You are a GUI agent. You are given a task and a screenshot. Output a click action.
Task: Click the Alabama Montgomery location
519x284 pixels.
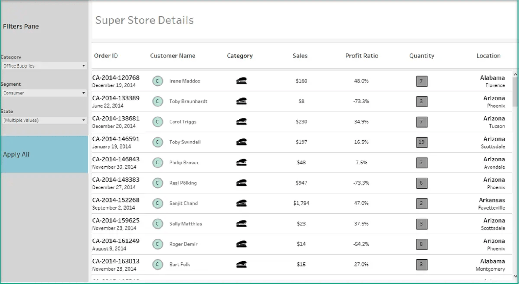tap(490, 265)
